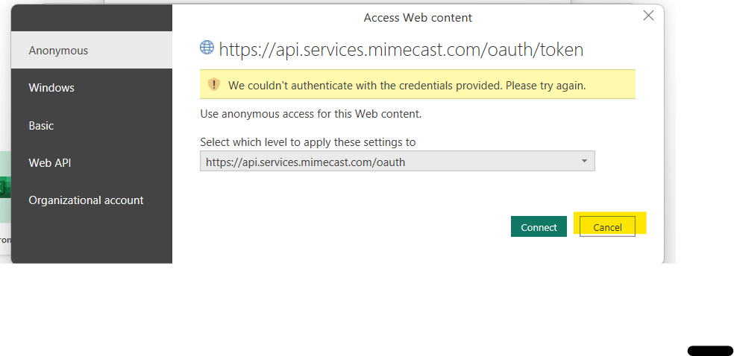Screen dimensions: 734x356
Task: Click empty sidebar area below Organizational account
Action: pyautogui.click(x=91, y=238)
